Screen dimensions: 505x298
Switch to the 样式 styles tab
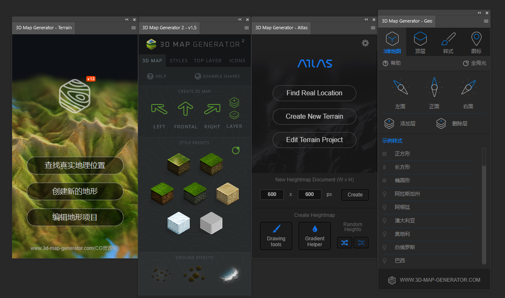[x=448, y=43]
